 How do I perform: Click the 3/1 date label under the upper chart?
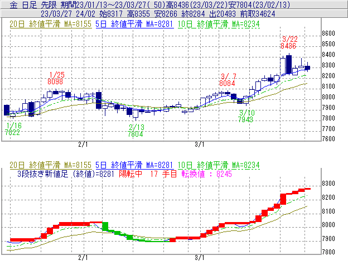click(200, 144)
